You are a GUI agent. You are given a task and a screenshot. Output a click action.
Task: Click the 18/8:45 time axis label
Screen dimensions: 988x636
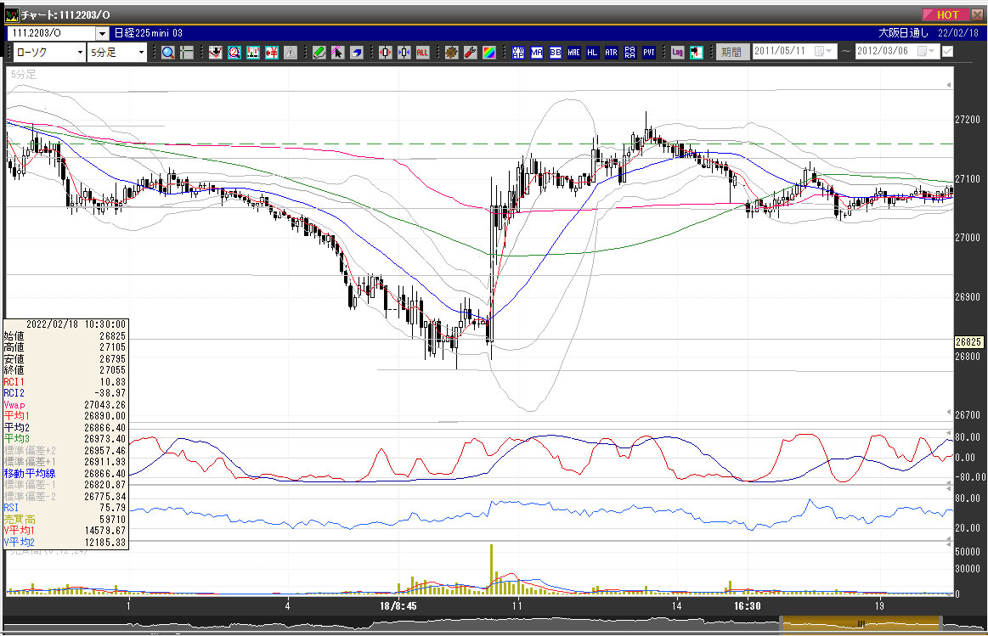398,605
